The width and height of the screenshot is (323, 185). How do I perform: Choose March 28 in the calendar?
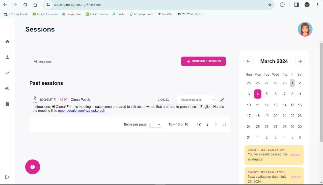[284, 127]
